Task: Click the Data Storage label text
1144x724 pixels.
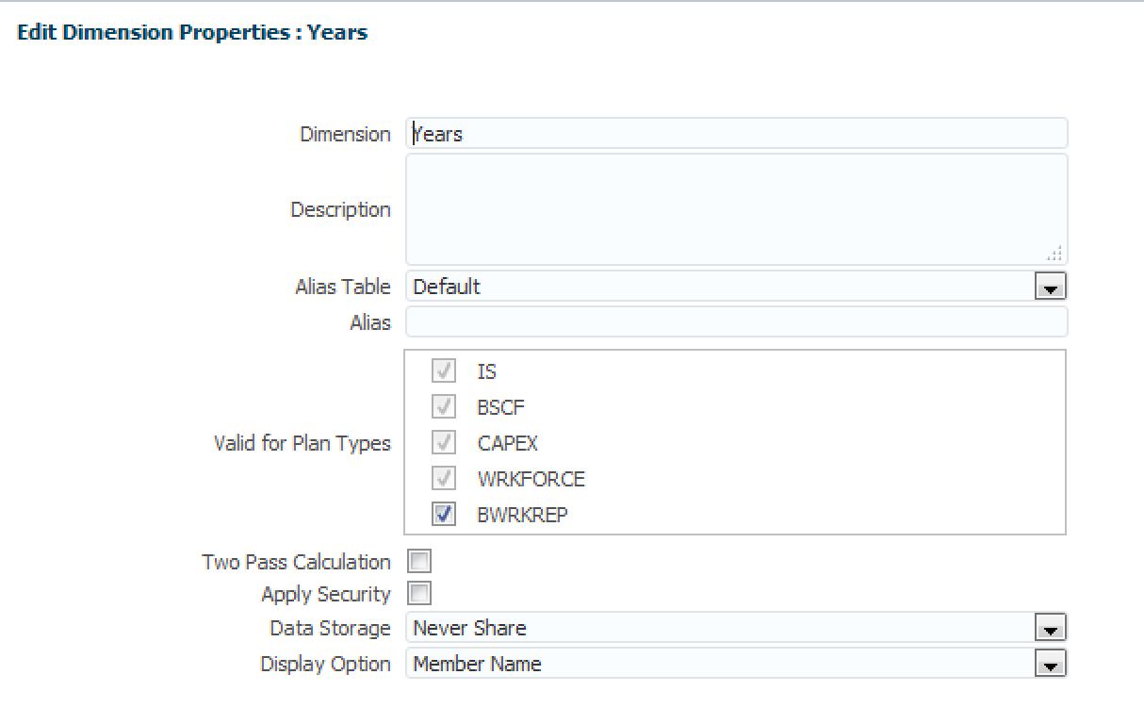Action: click(x=330, y=628)
